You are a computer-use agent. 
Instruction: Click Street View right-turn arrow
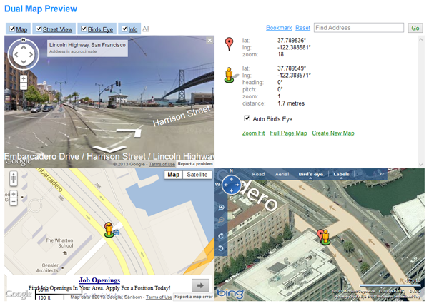[129, 133]
